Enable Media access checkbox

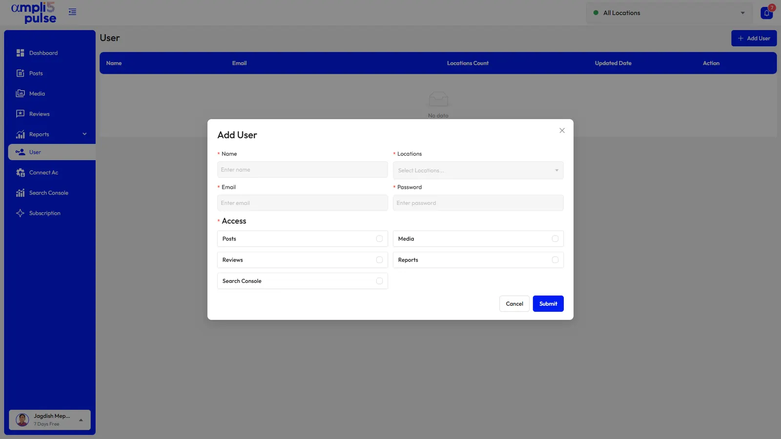coord(555,239)
